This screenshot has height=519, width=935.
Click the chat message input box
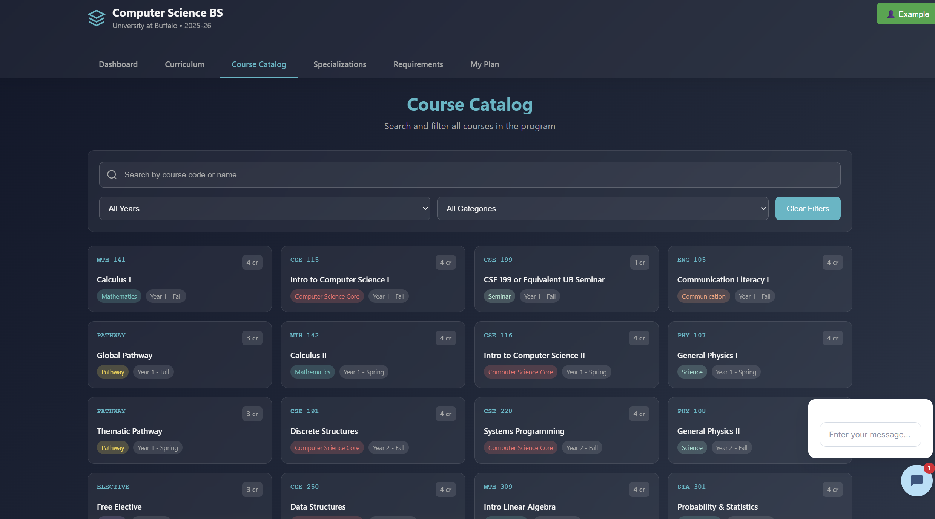click(870, 435)
